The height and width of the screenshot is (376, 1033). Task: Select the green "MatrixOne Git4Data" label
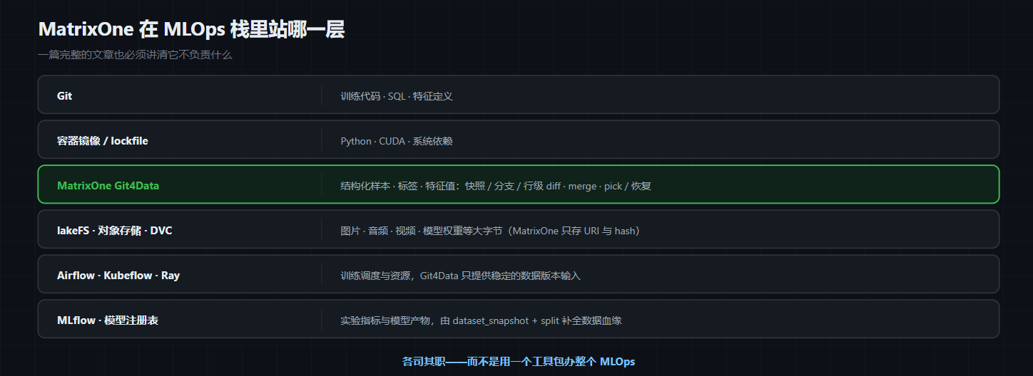(108, 185)
